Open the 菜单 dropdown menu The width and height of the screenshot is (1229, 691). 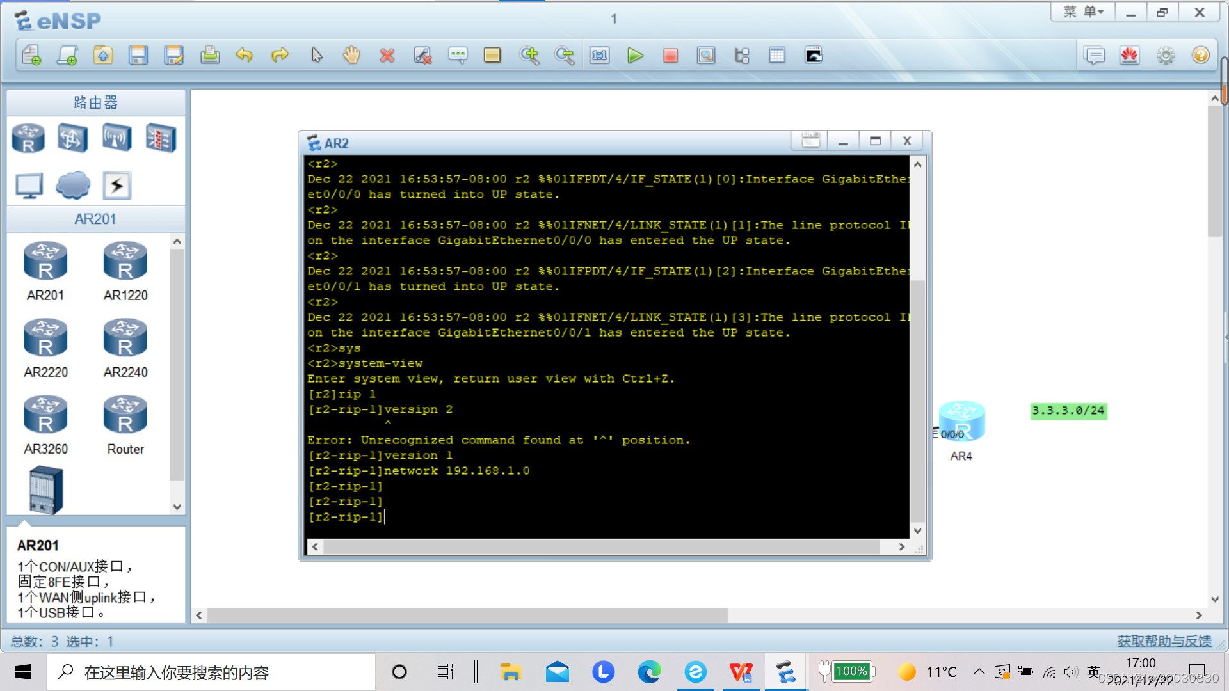pyautogui.click(x=1083, y=12)
